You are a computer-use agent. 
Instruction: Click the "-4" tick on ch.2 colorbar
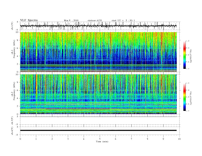tap(188, 90)
